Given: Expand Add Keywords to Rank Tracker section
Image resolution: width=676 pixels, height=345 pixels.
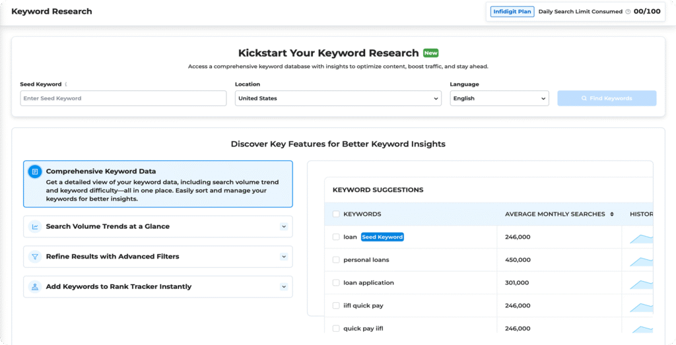Looking at the screenshot, I should click(284, 287).
